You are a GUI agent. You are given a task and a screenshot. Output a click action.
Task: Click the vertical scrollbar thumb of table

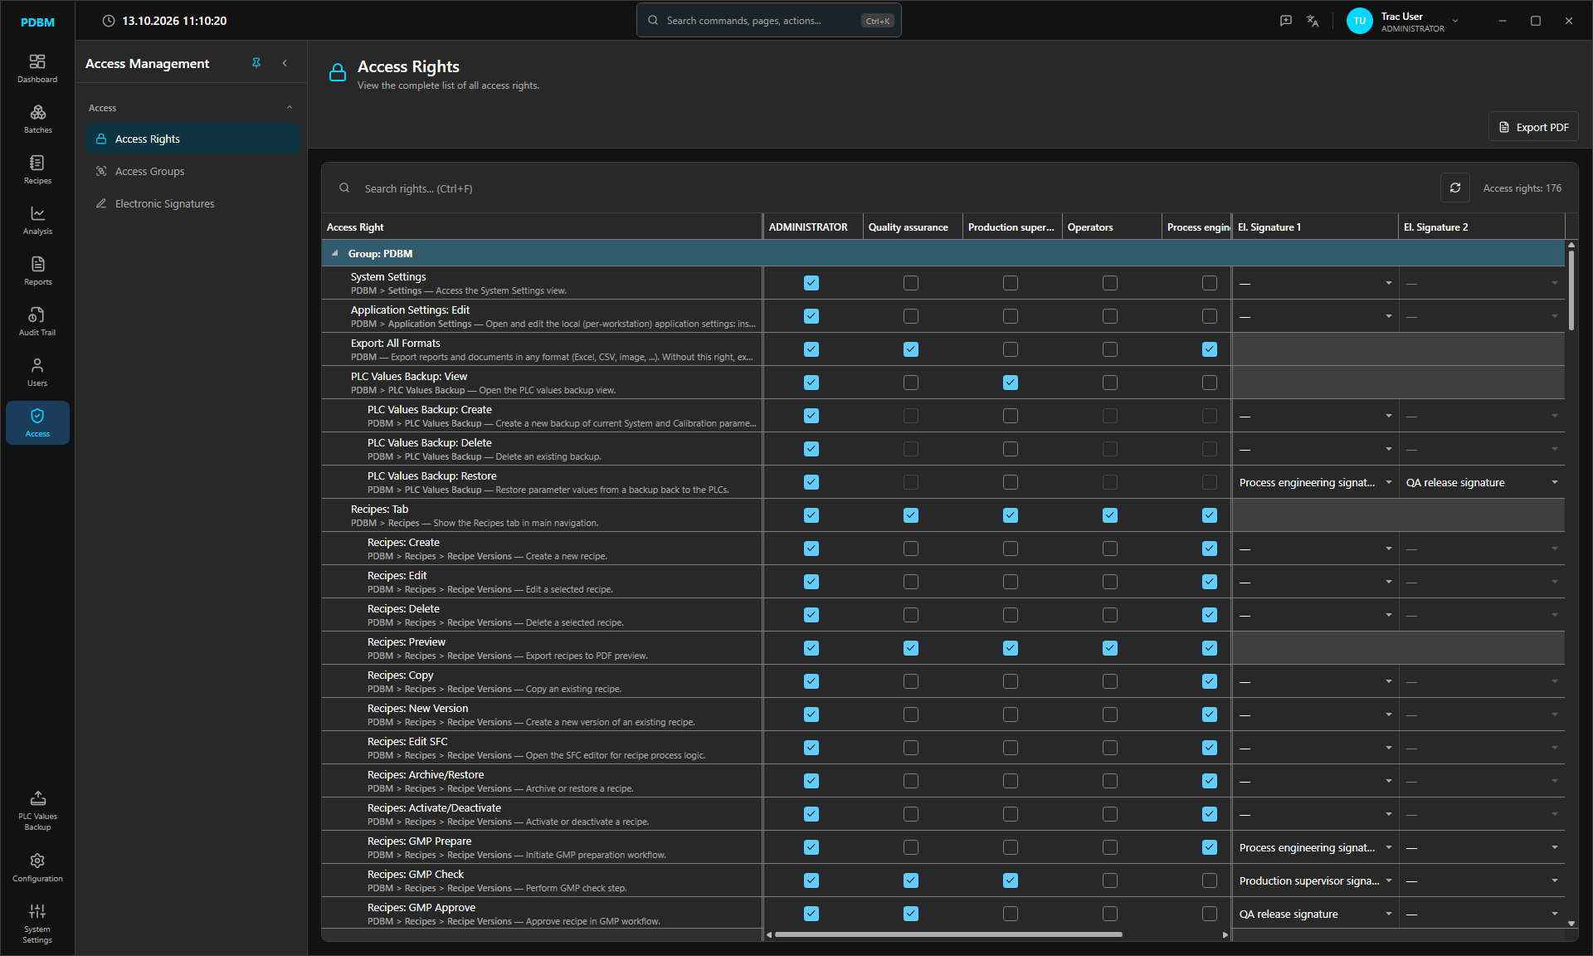1571,290
